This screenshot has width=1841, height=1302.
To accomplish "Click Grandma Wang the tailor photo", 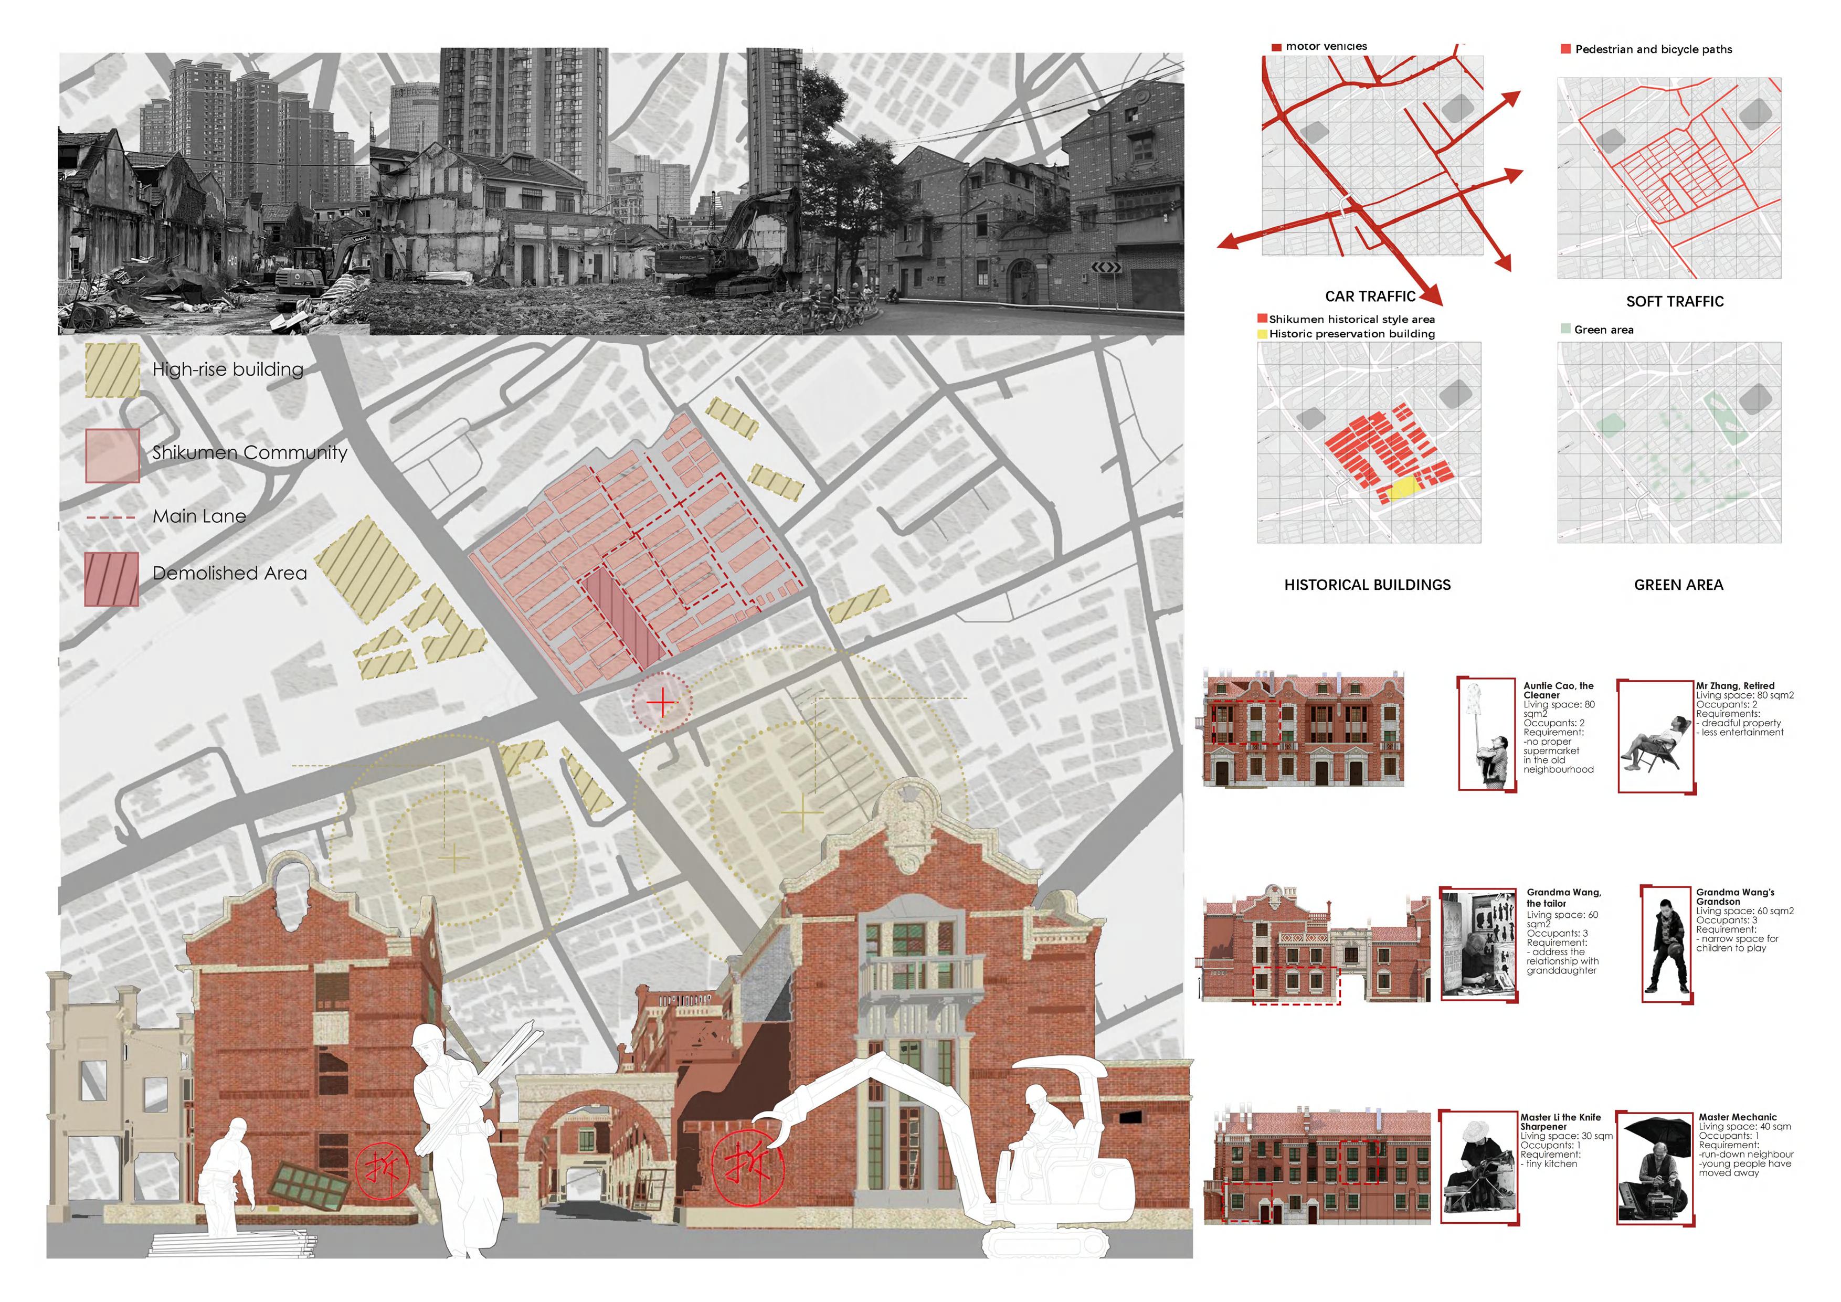I will [1478, 944].
